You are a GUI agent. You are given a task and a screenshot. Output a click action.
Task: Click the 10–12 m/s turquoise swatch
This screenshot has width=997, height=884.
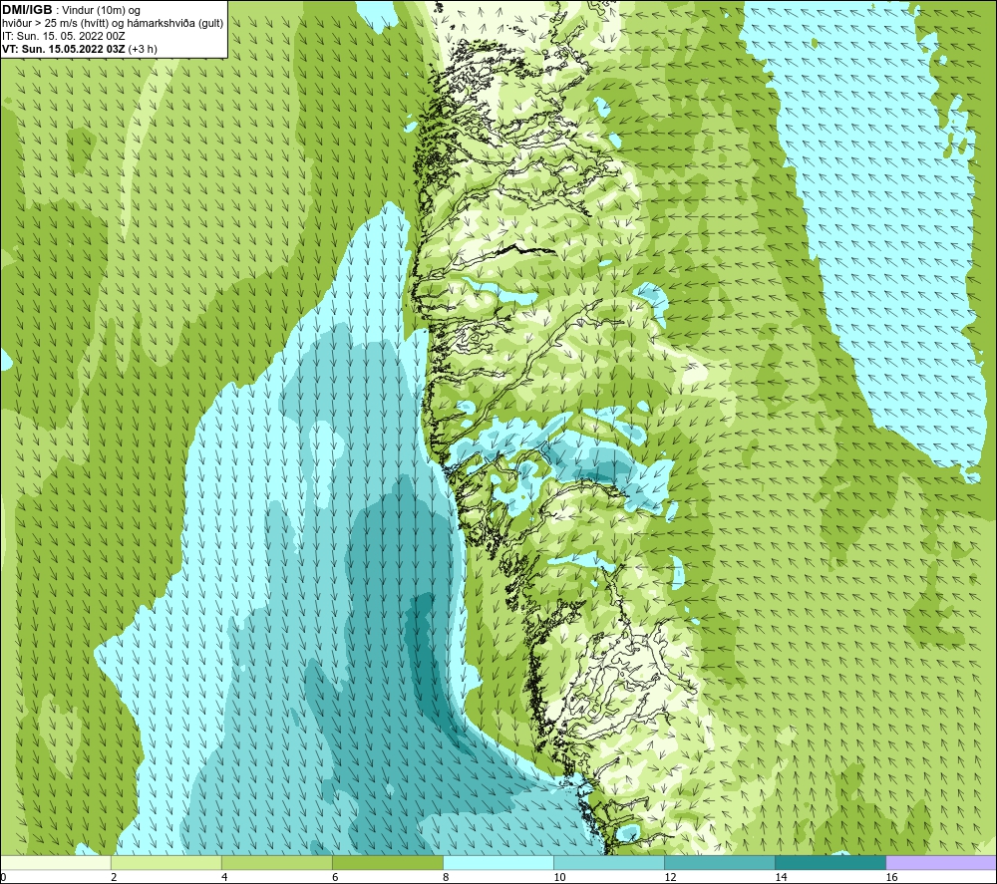(x=608, y=863)
